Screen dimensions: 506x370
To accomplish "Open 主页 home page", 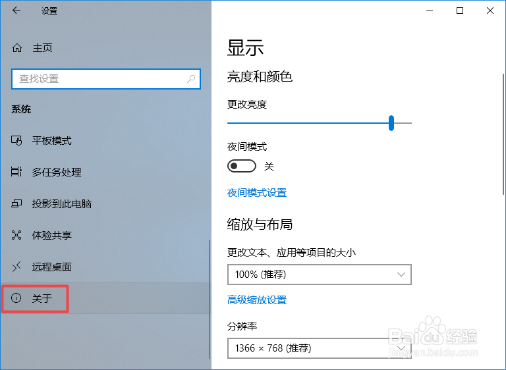I will [42, 48].
